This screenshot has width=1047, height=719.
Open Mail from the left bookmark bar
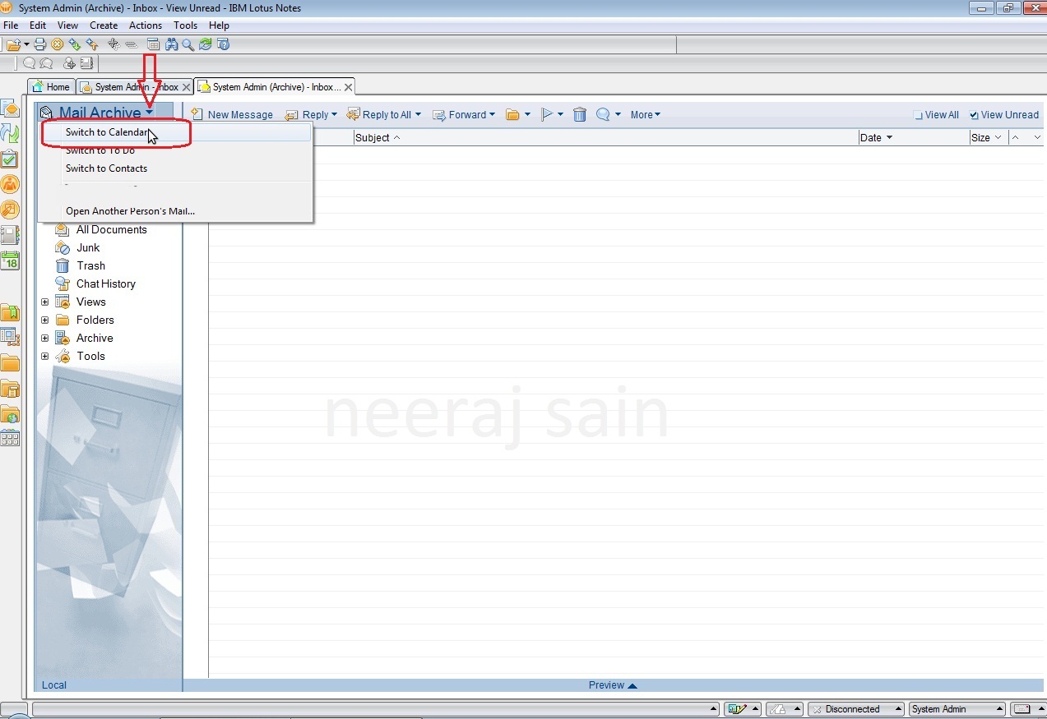pos(10,108)
